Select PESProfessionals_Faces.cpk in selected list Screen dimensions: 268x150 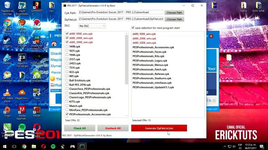149,52
